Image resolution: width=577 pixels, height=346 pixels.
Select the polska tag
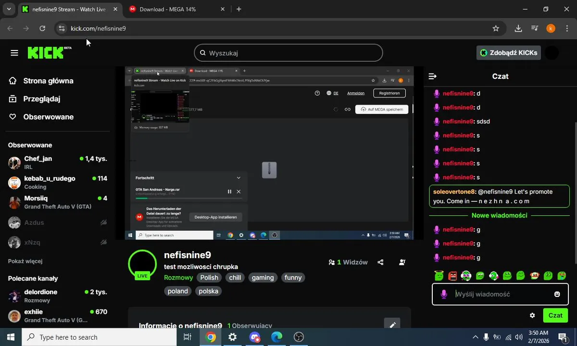(208, 291)
